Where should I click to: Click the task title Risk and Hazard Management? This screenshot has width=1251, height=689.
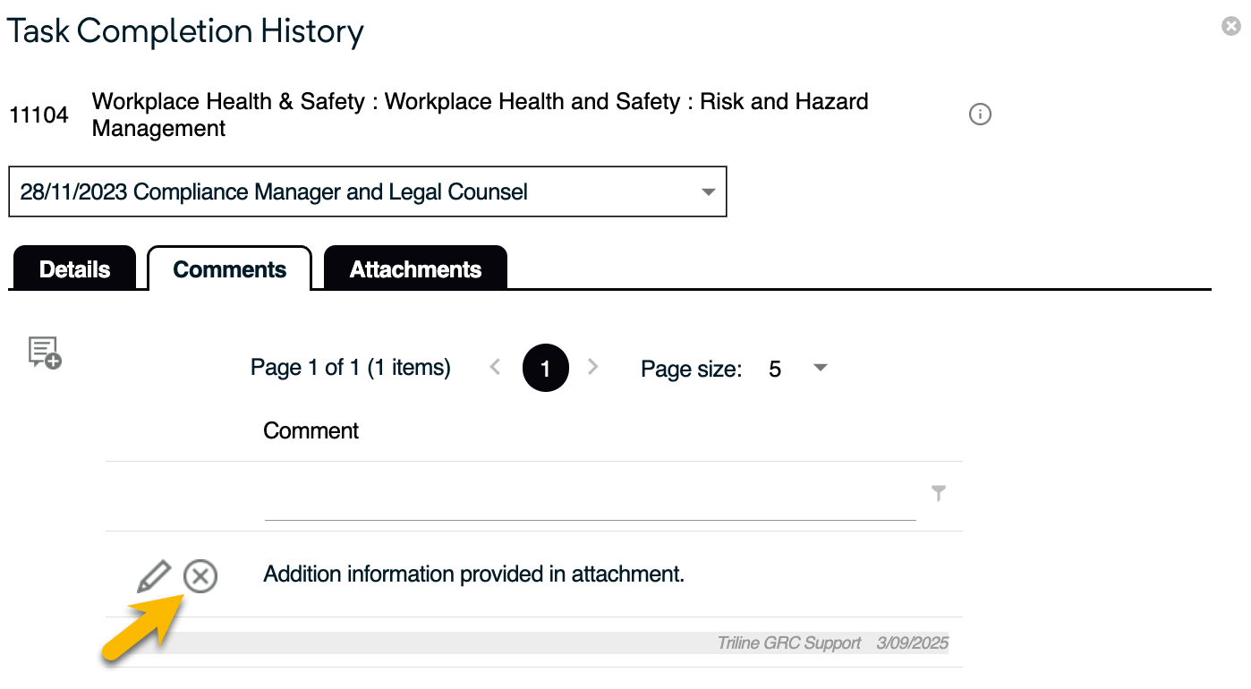[480, 115]
